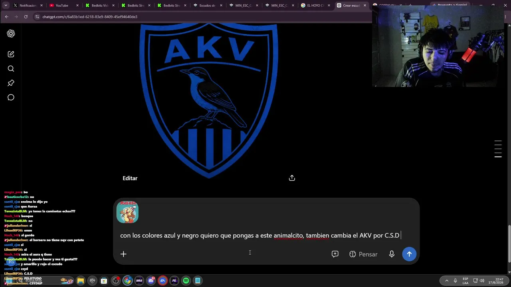Share the generated AKV shield image
The image size is (511, 287).
click(x=292, y=178)
